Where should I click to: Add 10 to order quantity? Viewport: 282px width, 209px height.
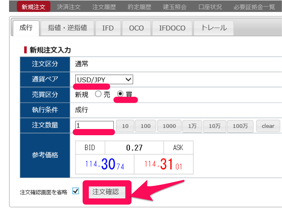tap(125, 126)
